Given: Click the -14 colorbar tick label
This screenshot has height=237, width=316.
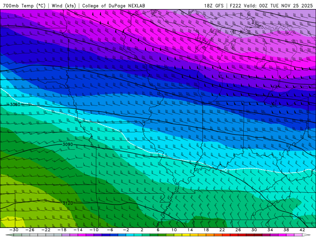Looking at the screenshot, I should [x=78, y=230].
